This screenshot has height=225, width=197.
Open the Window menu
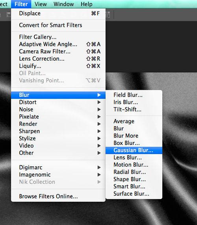(x=64, y=4)
